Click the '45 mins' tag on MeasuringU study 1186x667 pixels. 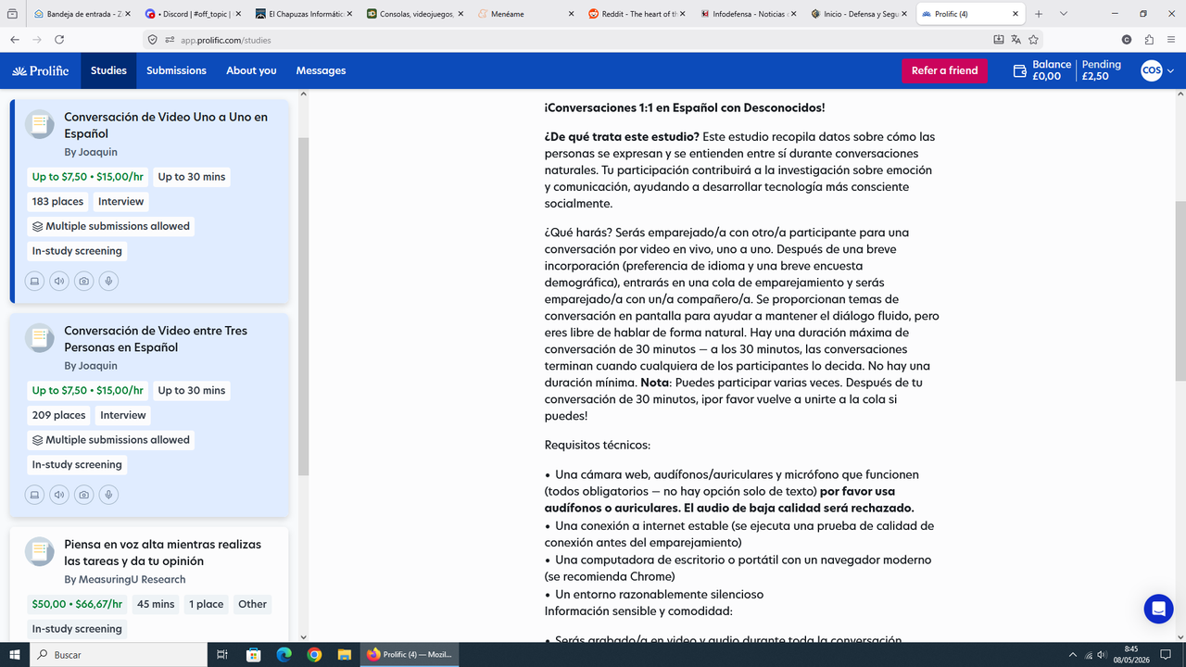pyautogui.click(x=156, y=604)
